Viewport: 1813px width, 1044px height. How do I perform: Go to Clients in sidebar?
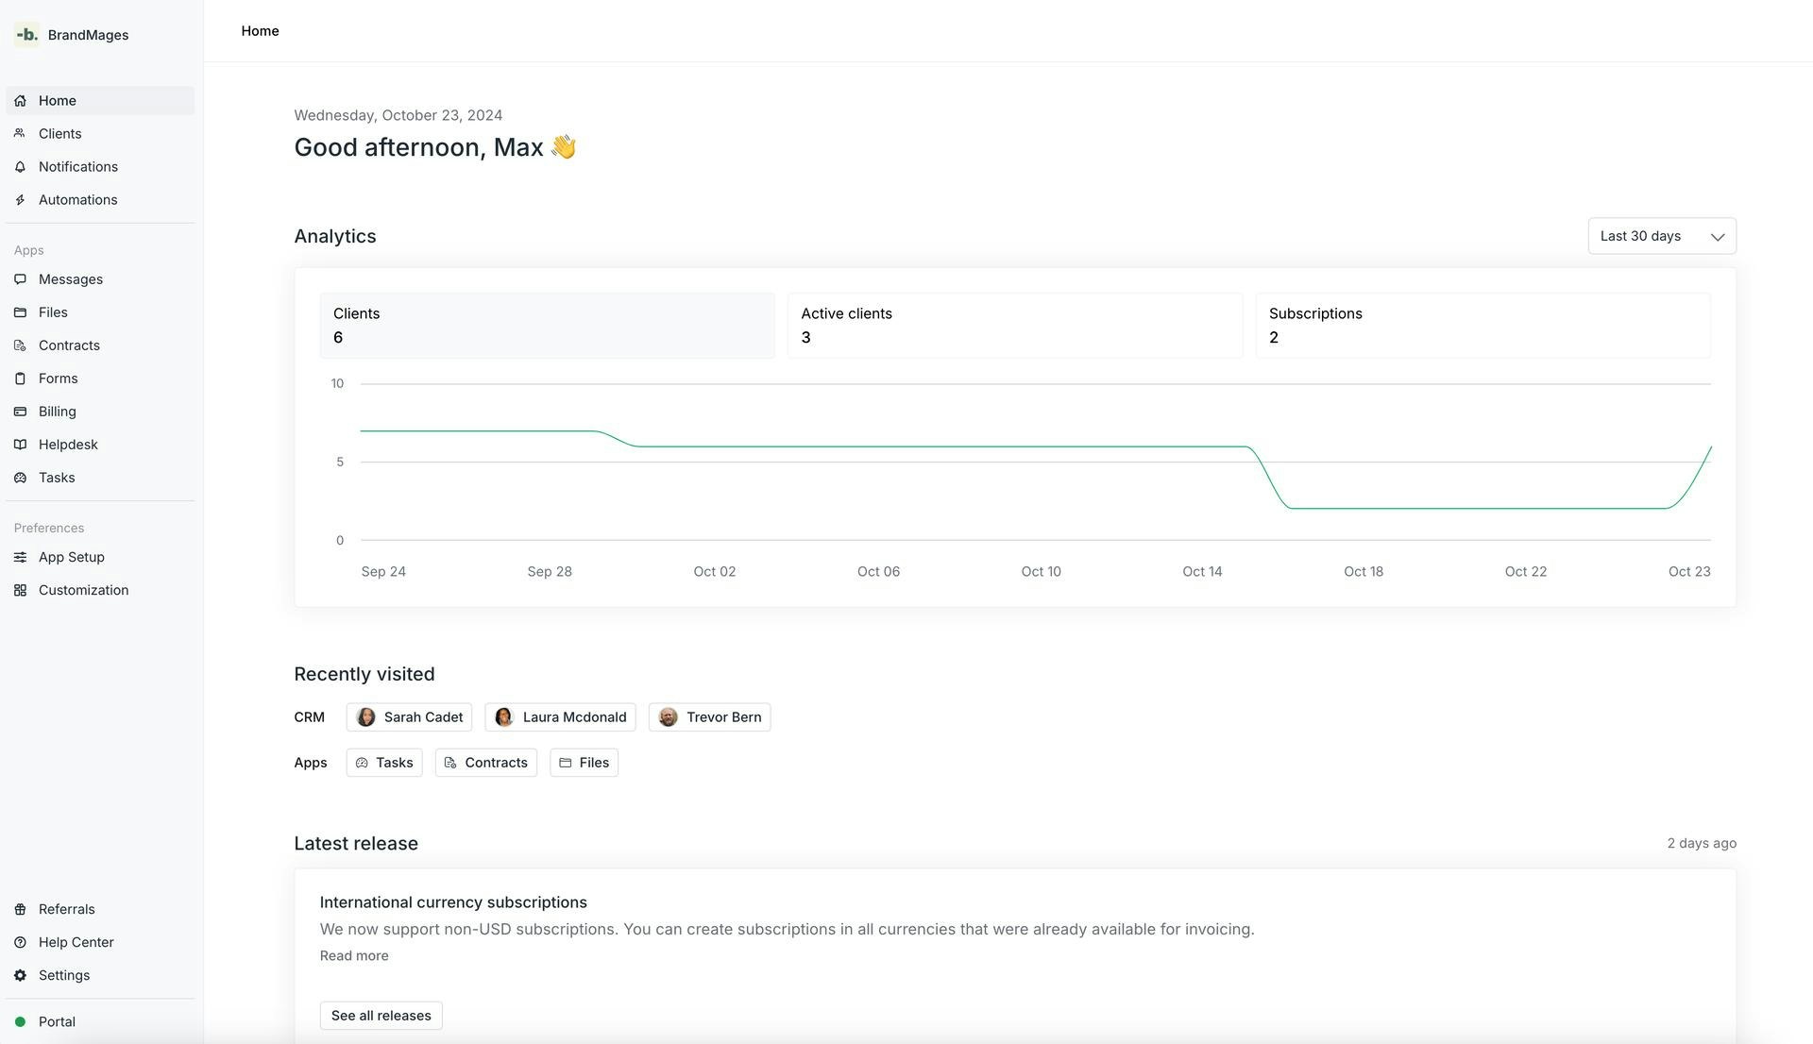(x=100, y=134)
